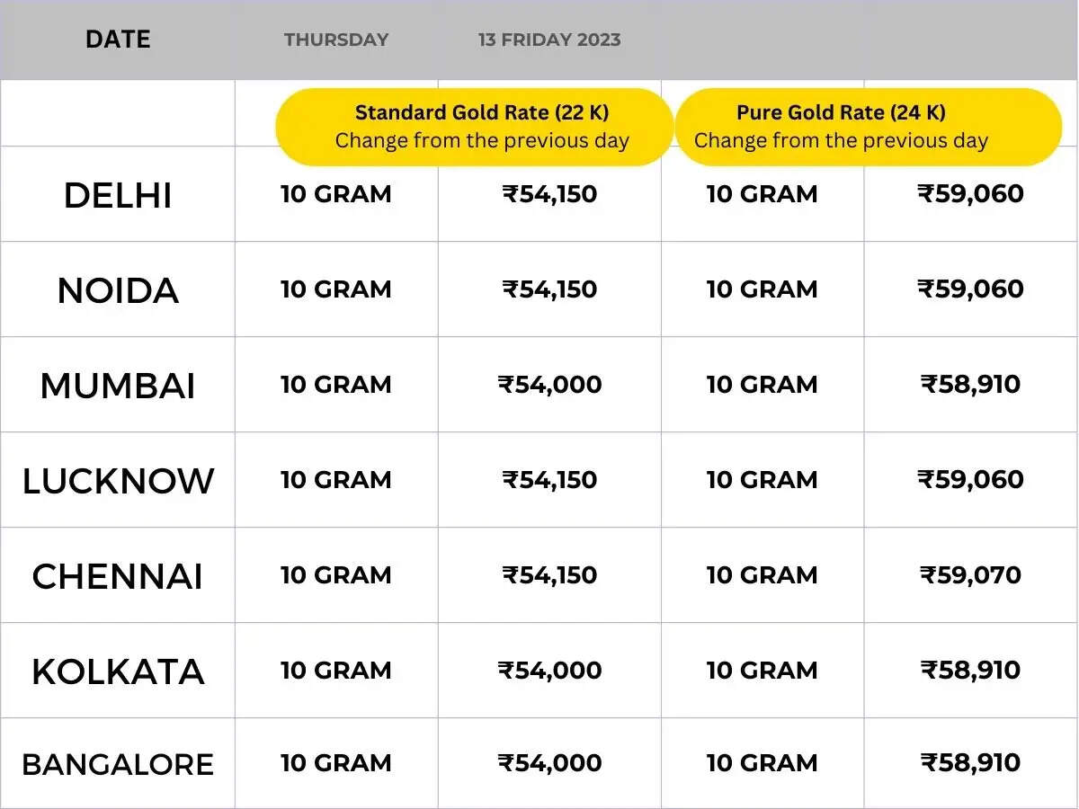Screen dimensions: 1079x809
Task: Click the LUCKNOW city name
Action: click(x=118, y=481)
